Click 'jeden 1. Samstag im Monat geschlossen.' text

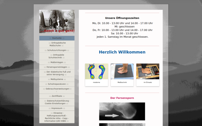coord(123,37)
